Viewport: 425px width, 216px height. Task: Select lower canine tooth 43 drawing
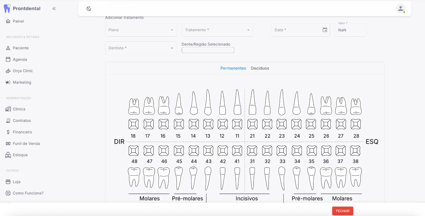(208, 179)
